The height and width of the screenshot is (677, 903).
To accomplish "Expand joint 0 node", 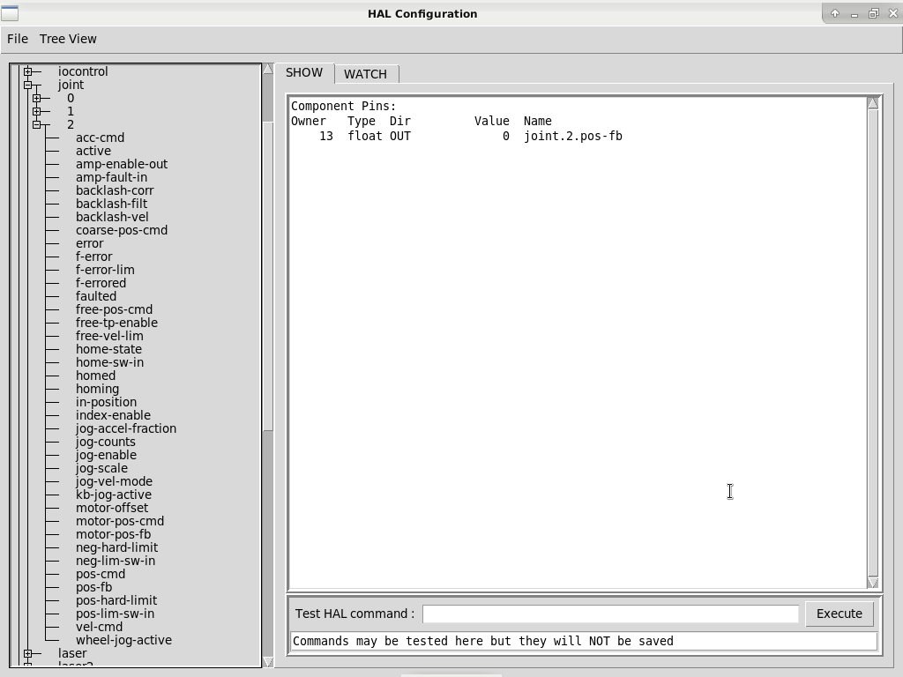I will (37, 98).
